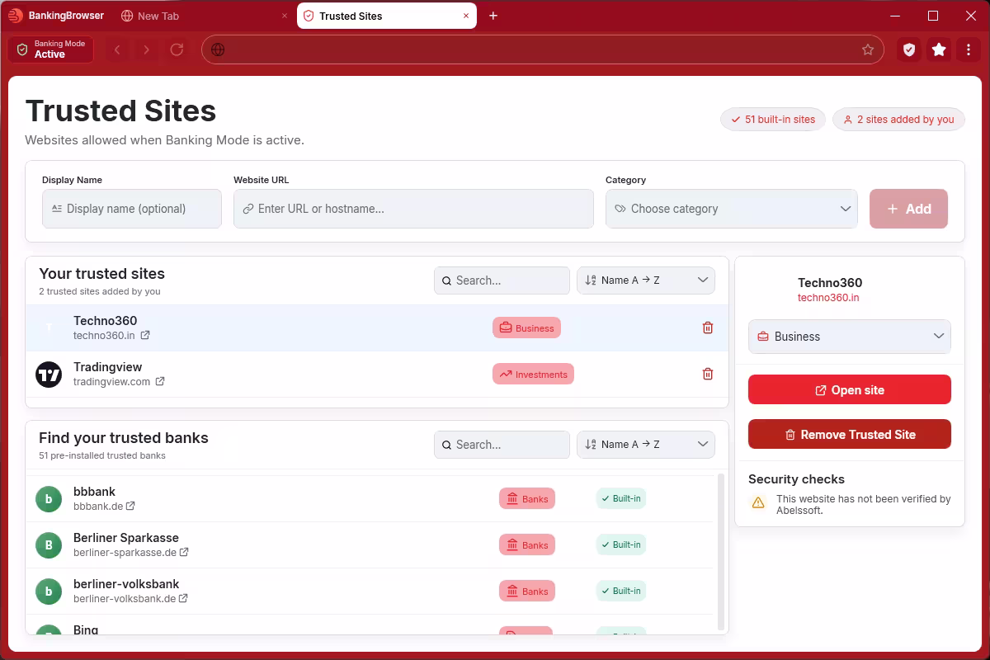This screenshot has height=660, width=990.
Task: Click the Built-in badge on Berliner Sparkasse row
Action: pyautogui.click(x=620, y=544)
